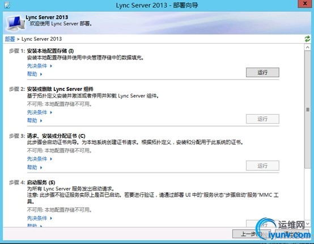Expand 先决条件 under step 4 启动服务
Viewport: 314px width, 244px height.
click(x=40, y=218)
